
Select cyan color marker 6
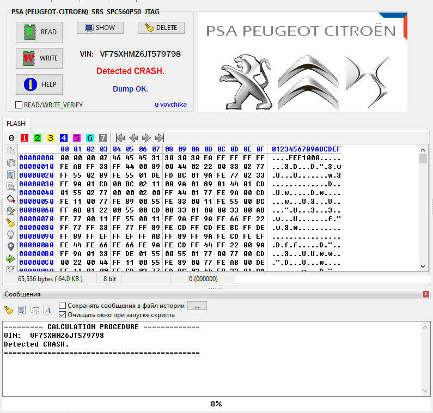[x=90, y=137]
